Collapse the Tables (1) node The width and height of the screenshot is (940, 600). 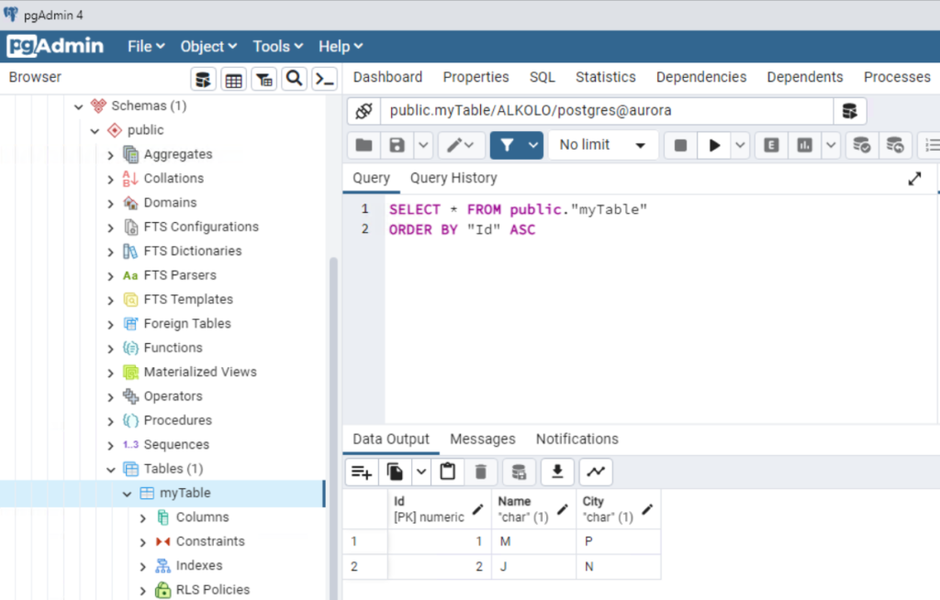[x=111, y=470]
